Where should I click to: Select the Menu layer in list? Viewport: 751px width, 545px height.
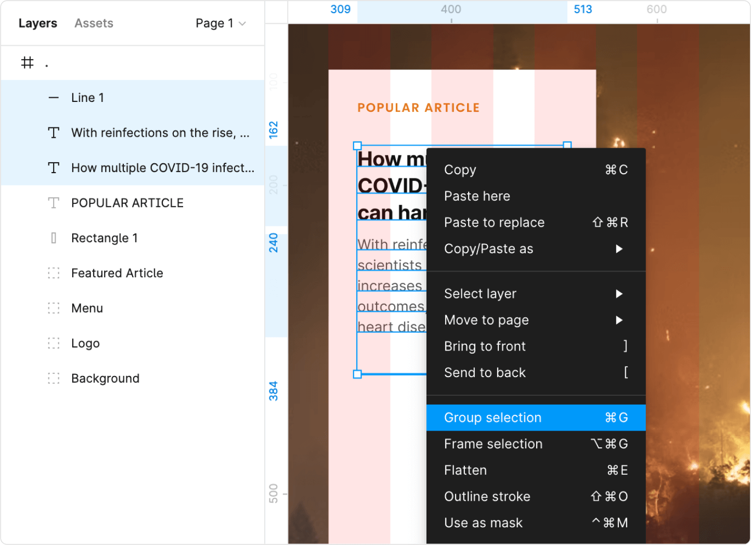pyautogui.click(x=87, y=308)
